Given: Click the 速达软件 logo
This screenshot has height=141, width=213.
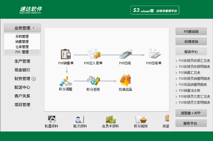Looking at the screenshot, I should tap(31, 10).
